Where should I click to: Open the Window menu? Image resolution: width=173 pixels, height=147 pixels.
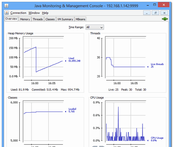point(34,13)
